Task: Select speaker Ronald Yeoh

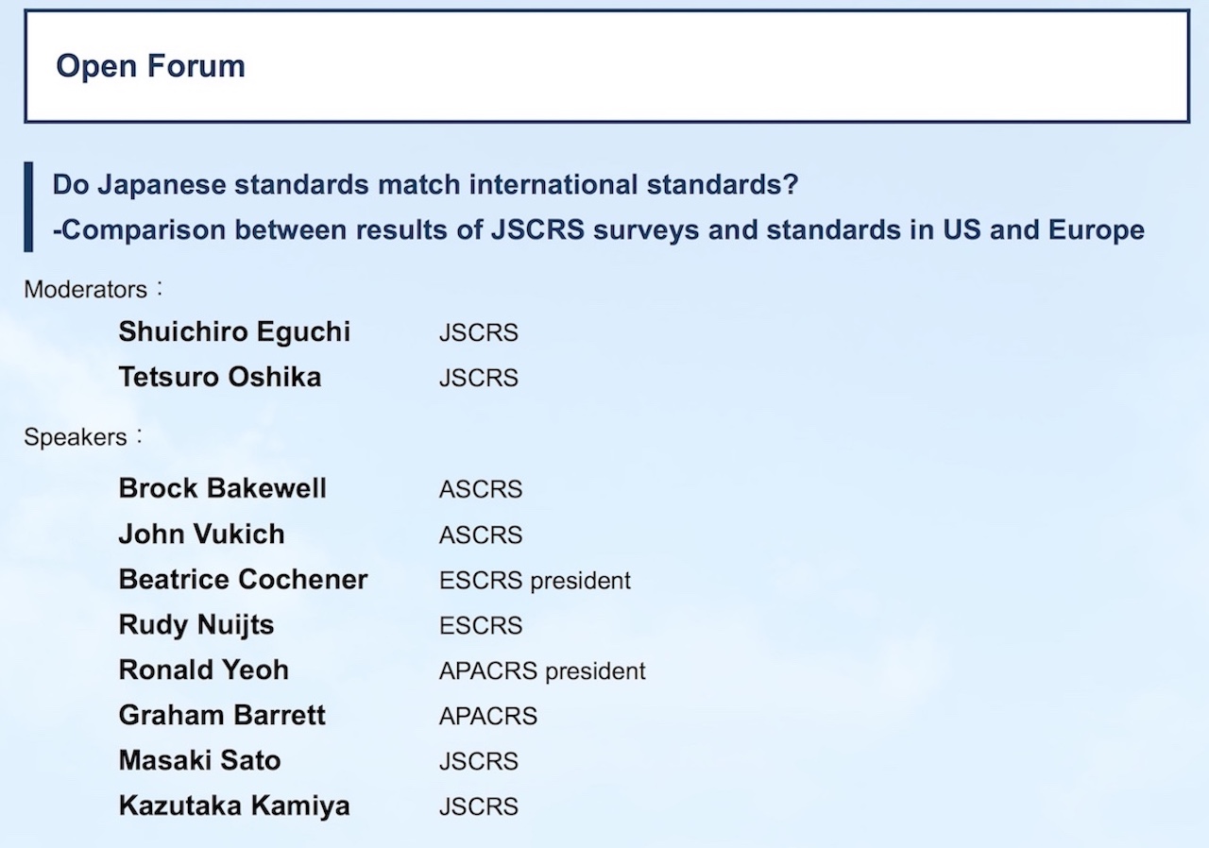Action: tap(204, 670)
